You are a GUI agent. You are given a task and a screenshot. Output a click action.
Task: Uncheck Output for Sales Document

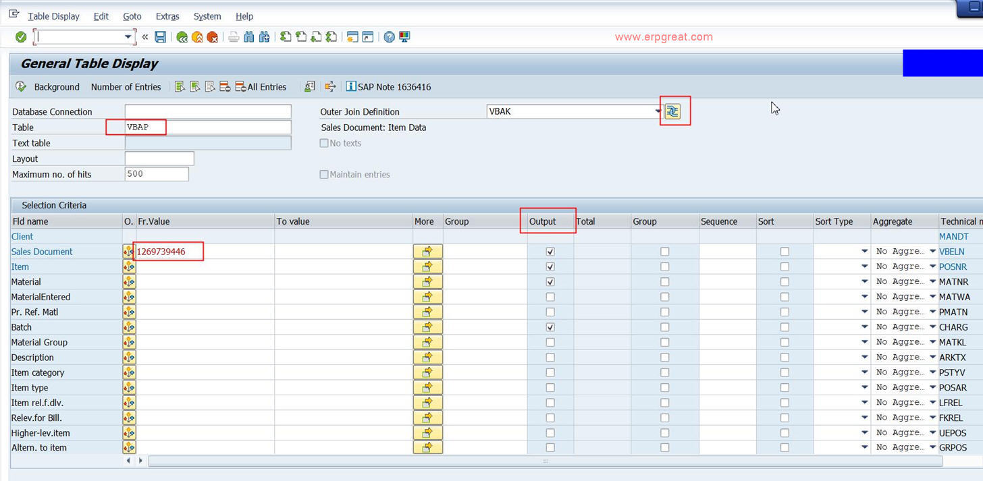(550, 252)
